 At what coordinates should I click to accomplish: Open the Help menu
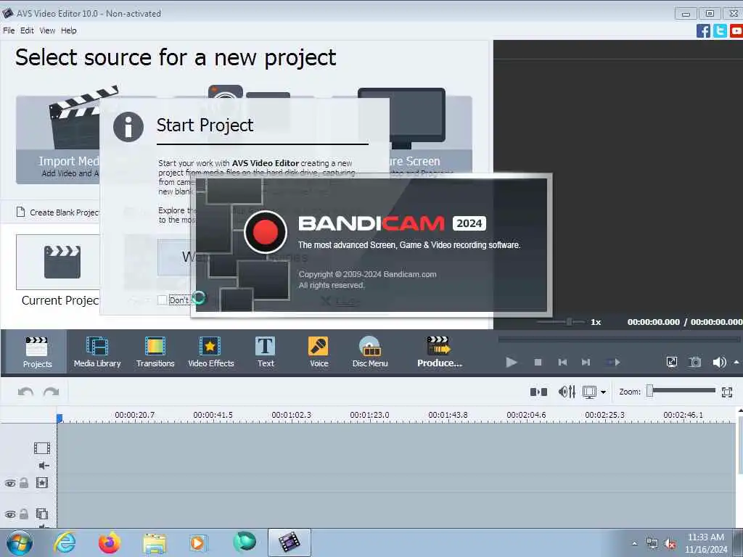point(69,30)
